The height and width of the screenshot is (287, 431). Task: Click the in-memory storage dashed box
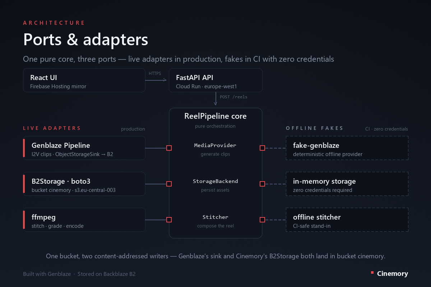point(347,184)
